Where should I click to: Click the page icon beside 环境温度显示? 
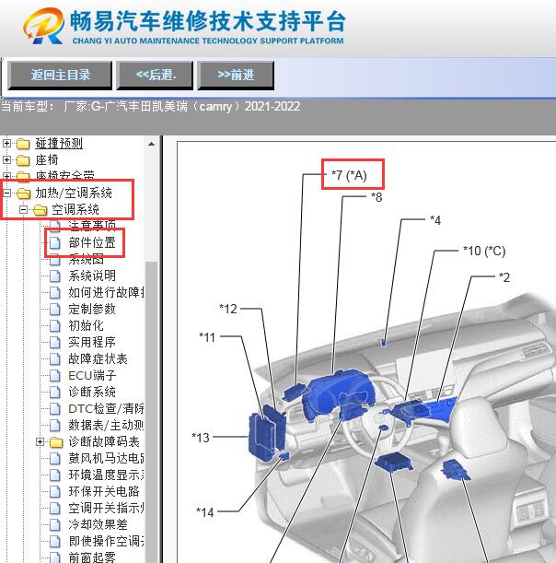click(54, 475)
